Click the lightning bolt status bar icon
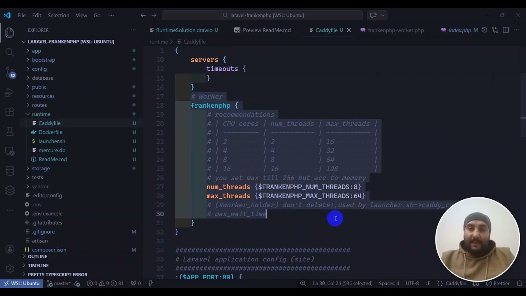The width and height of the screenshot is (526, 296). point(150,283)
